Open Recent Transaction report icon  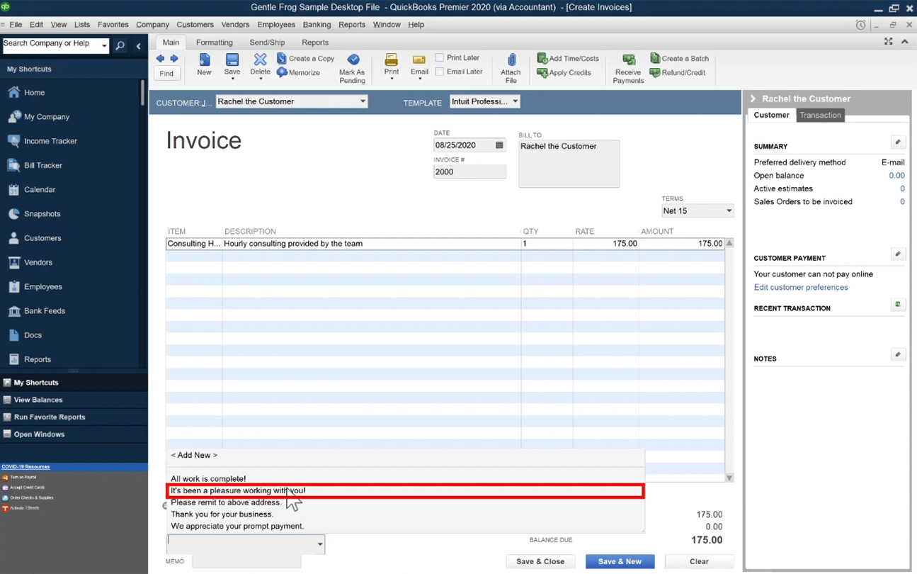(x=897, y=305)
